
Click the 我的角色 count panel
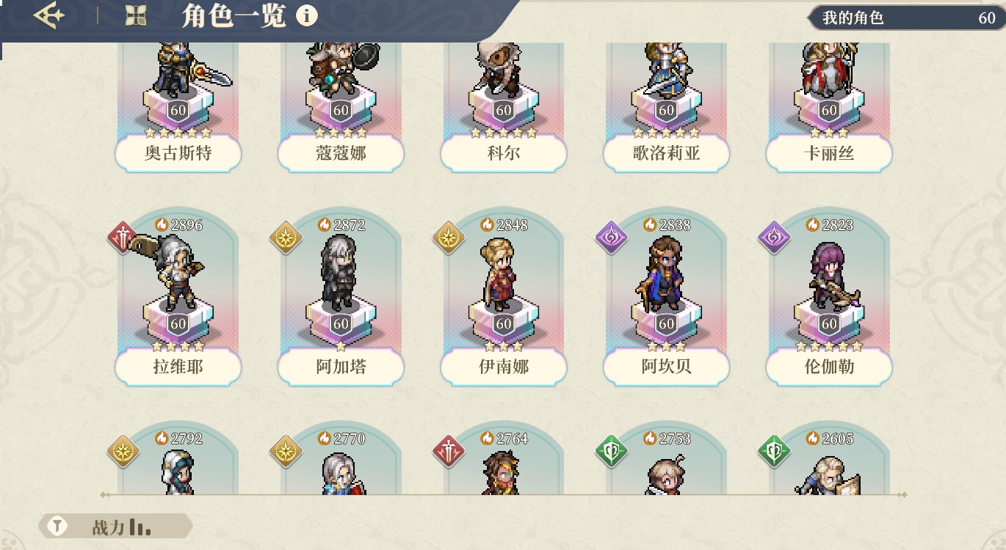pos(906,18)
